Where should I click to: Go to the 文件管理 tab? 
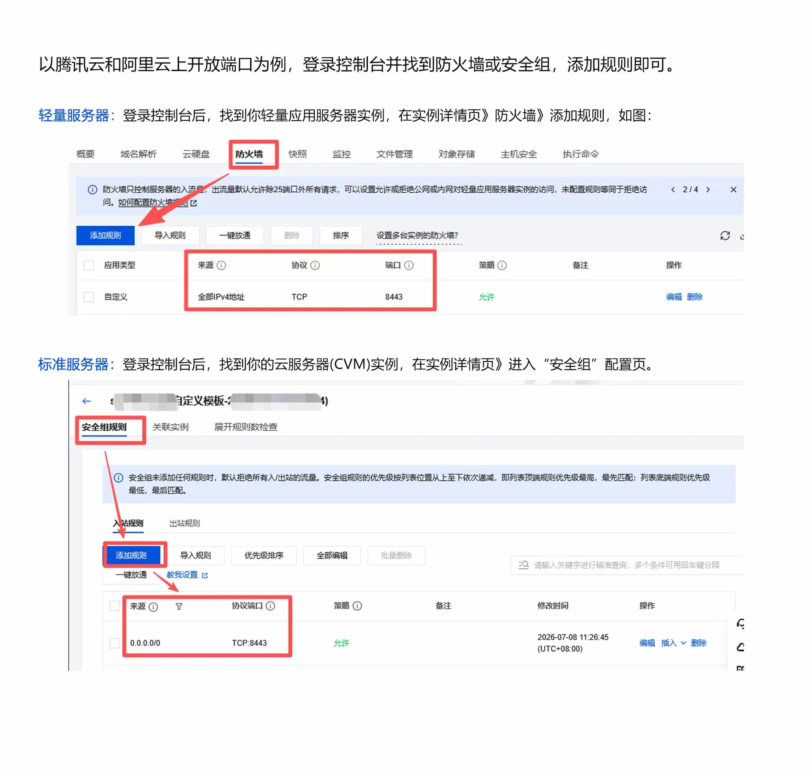coord(395,154)
